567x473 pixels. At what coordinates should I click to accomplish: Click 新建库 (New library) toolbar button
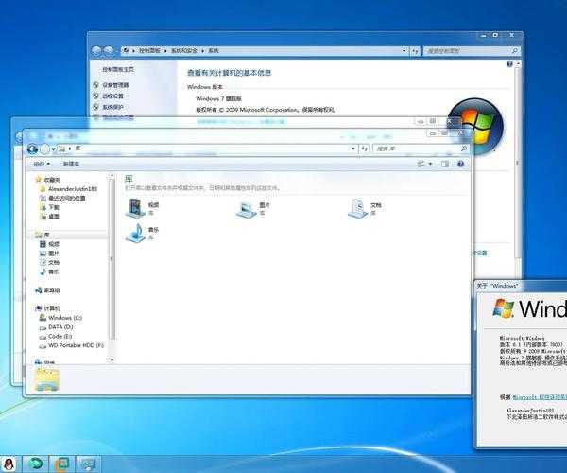tap(73, 165)
